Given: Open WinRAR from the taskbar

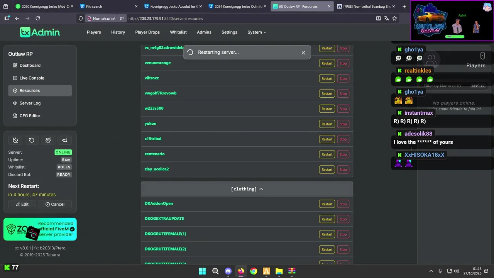Looking at the screenshot, I should 292,271.
